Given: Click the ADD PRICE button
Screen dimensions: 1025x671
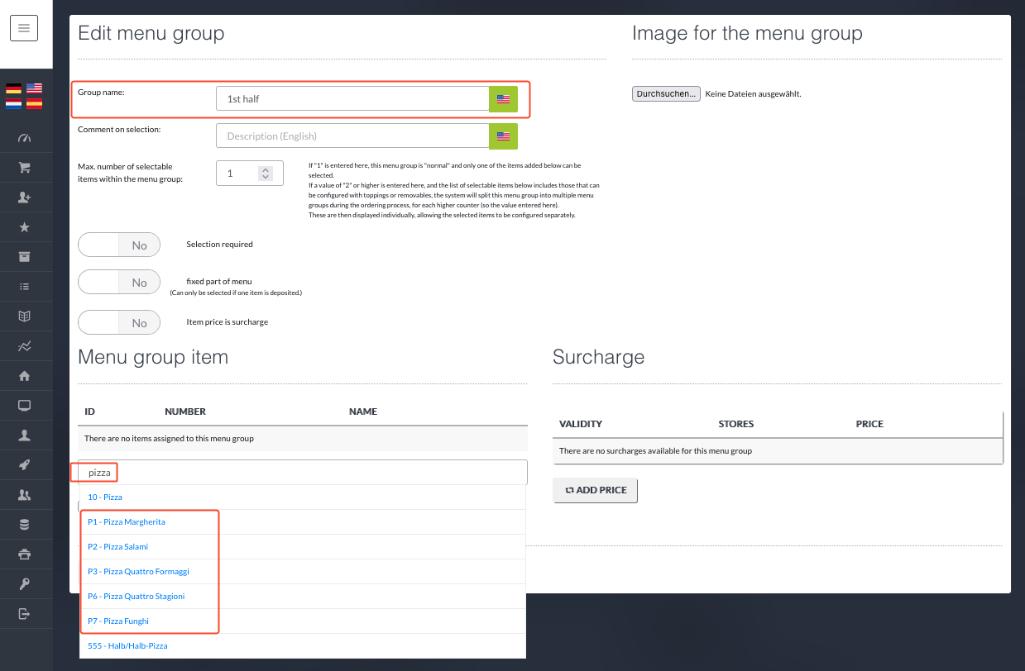Looking at the screenshot, I should pos(596,490).
